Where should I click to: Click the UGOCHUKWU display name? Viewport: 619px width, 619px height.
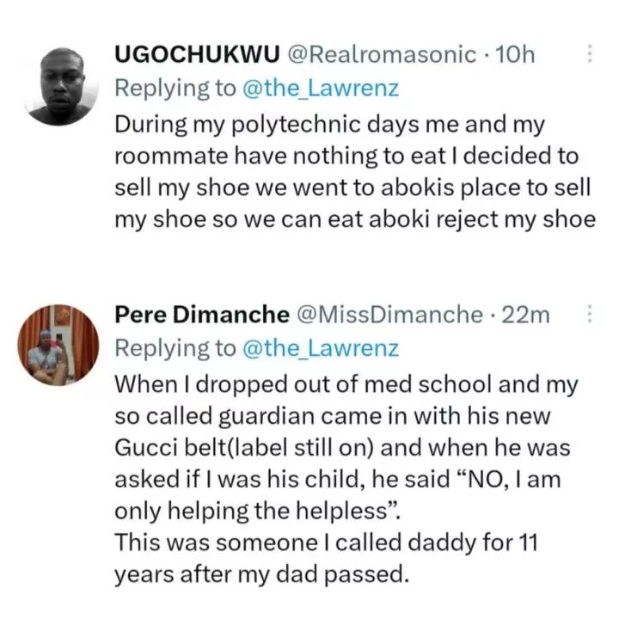(197, 54)
